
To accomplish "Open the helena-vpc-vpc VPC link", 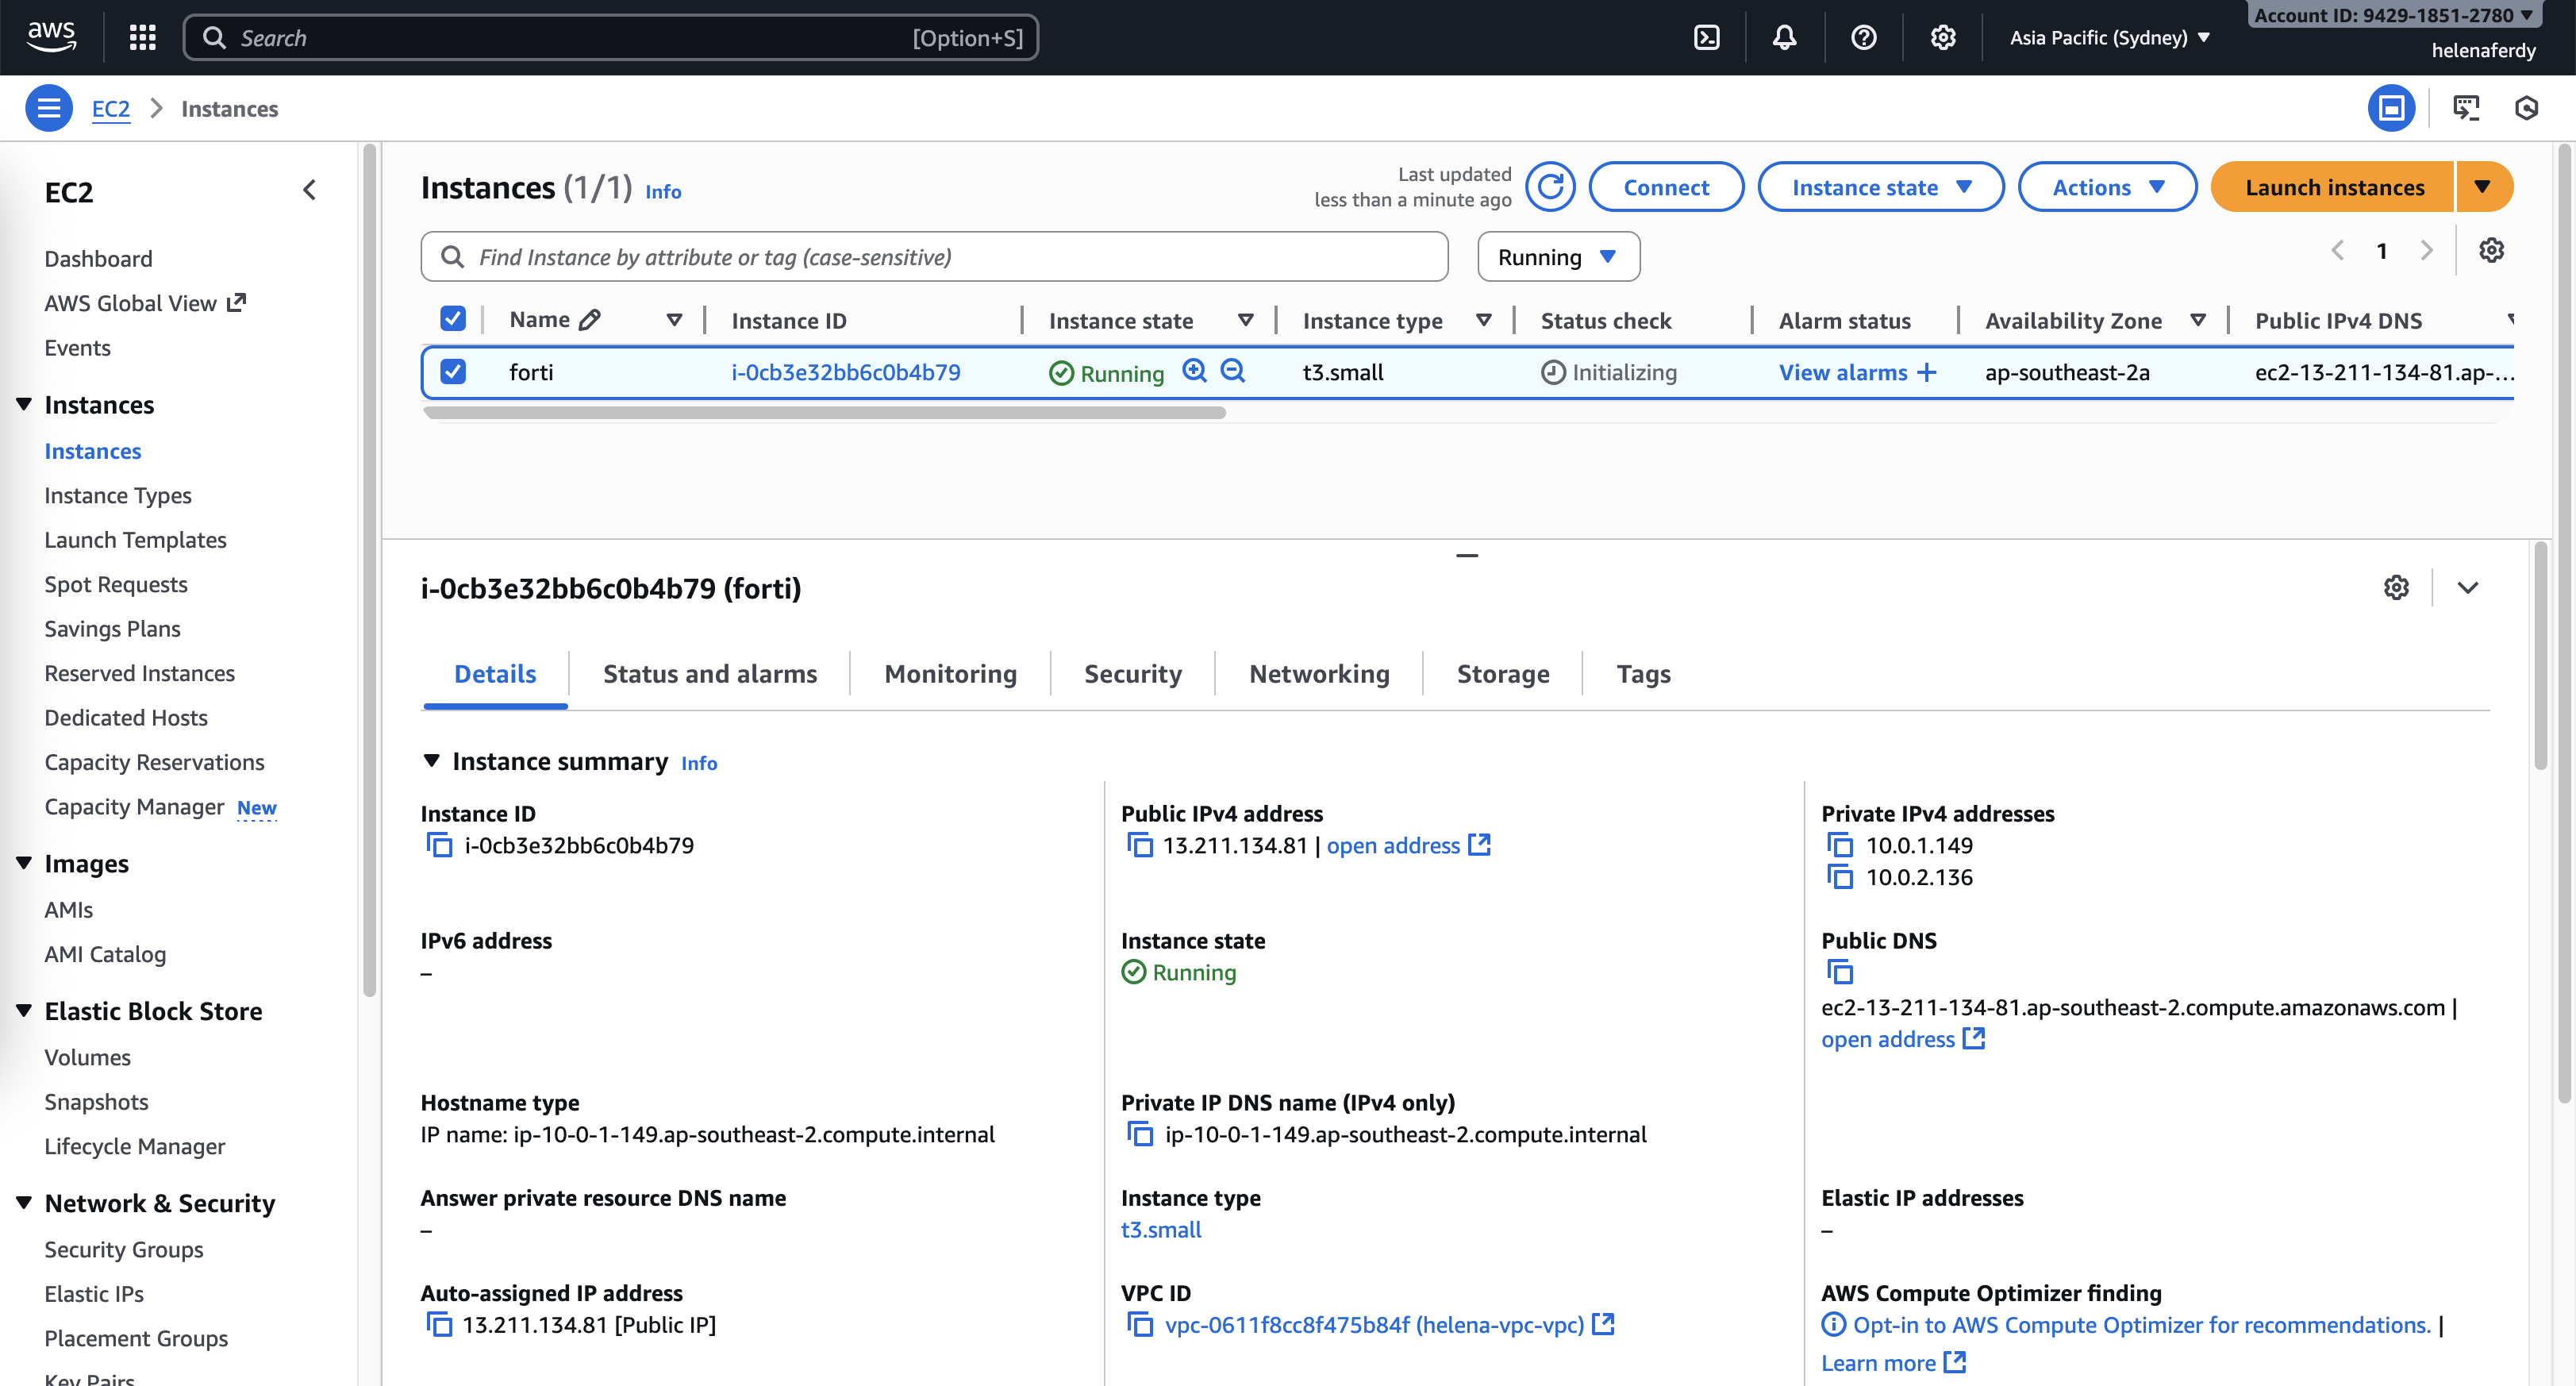I will tap(1373, 1325).
